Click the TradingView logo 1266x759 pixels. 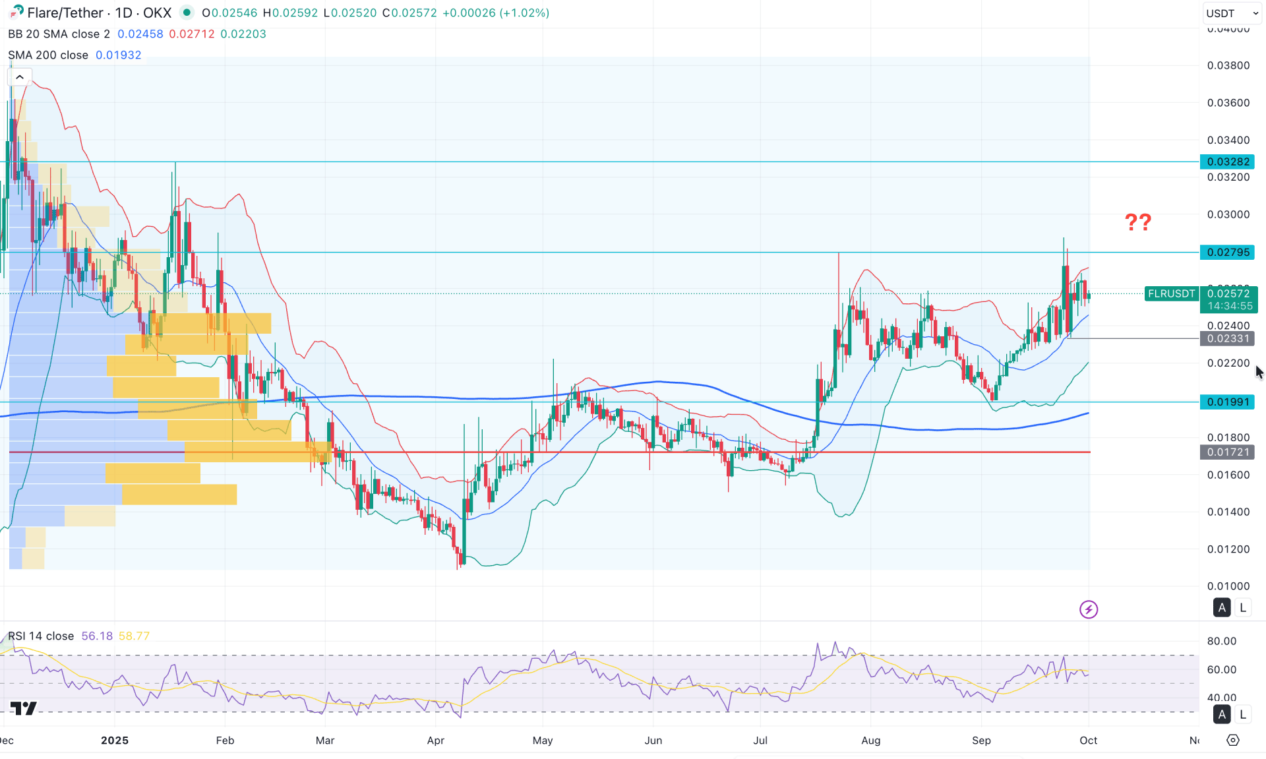pyautogui.click(x=24, y=708)
